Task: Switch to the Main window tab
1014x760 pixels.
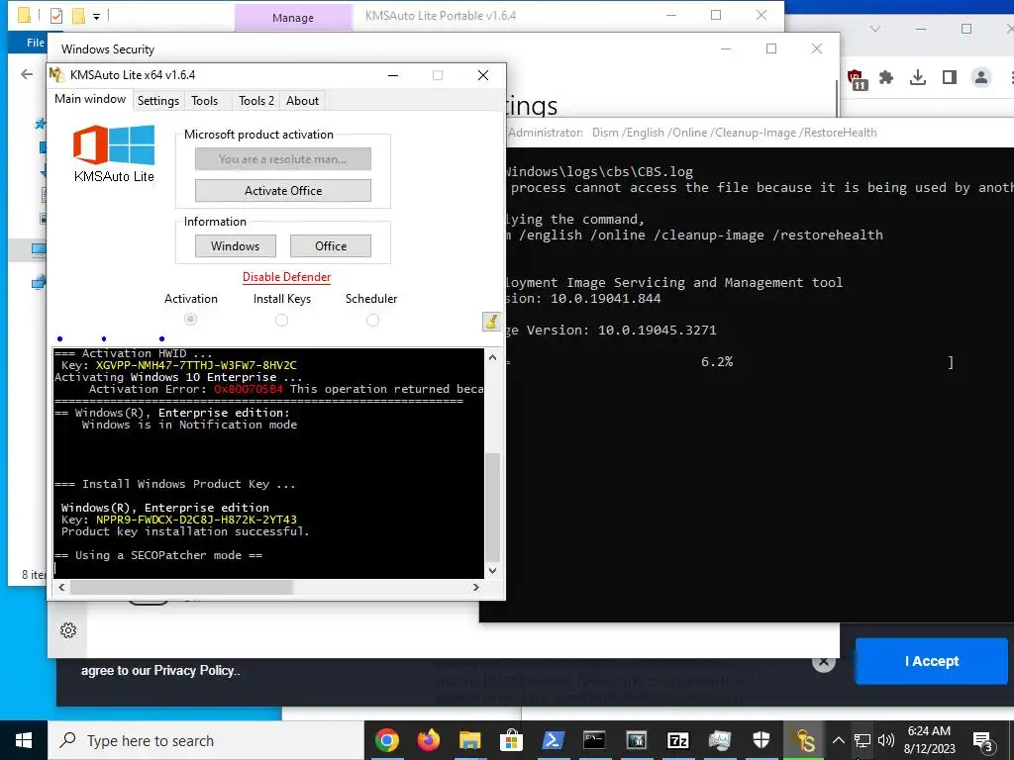Action: coord(90,99)
